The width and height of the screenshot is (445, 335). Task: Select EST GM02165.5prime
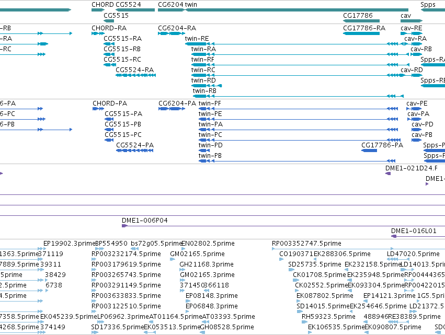[x=197, y=254]
